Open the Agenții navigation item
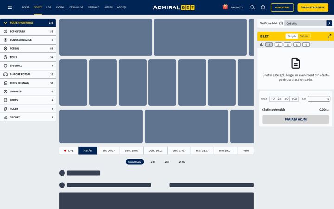 click(x=122, y=7)
